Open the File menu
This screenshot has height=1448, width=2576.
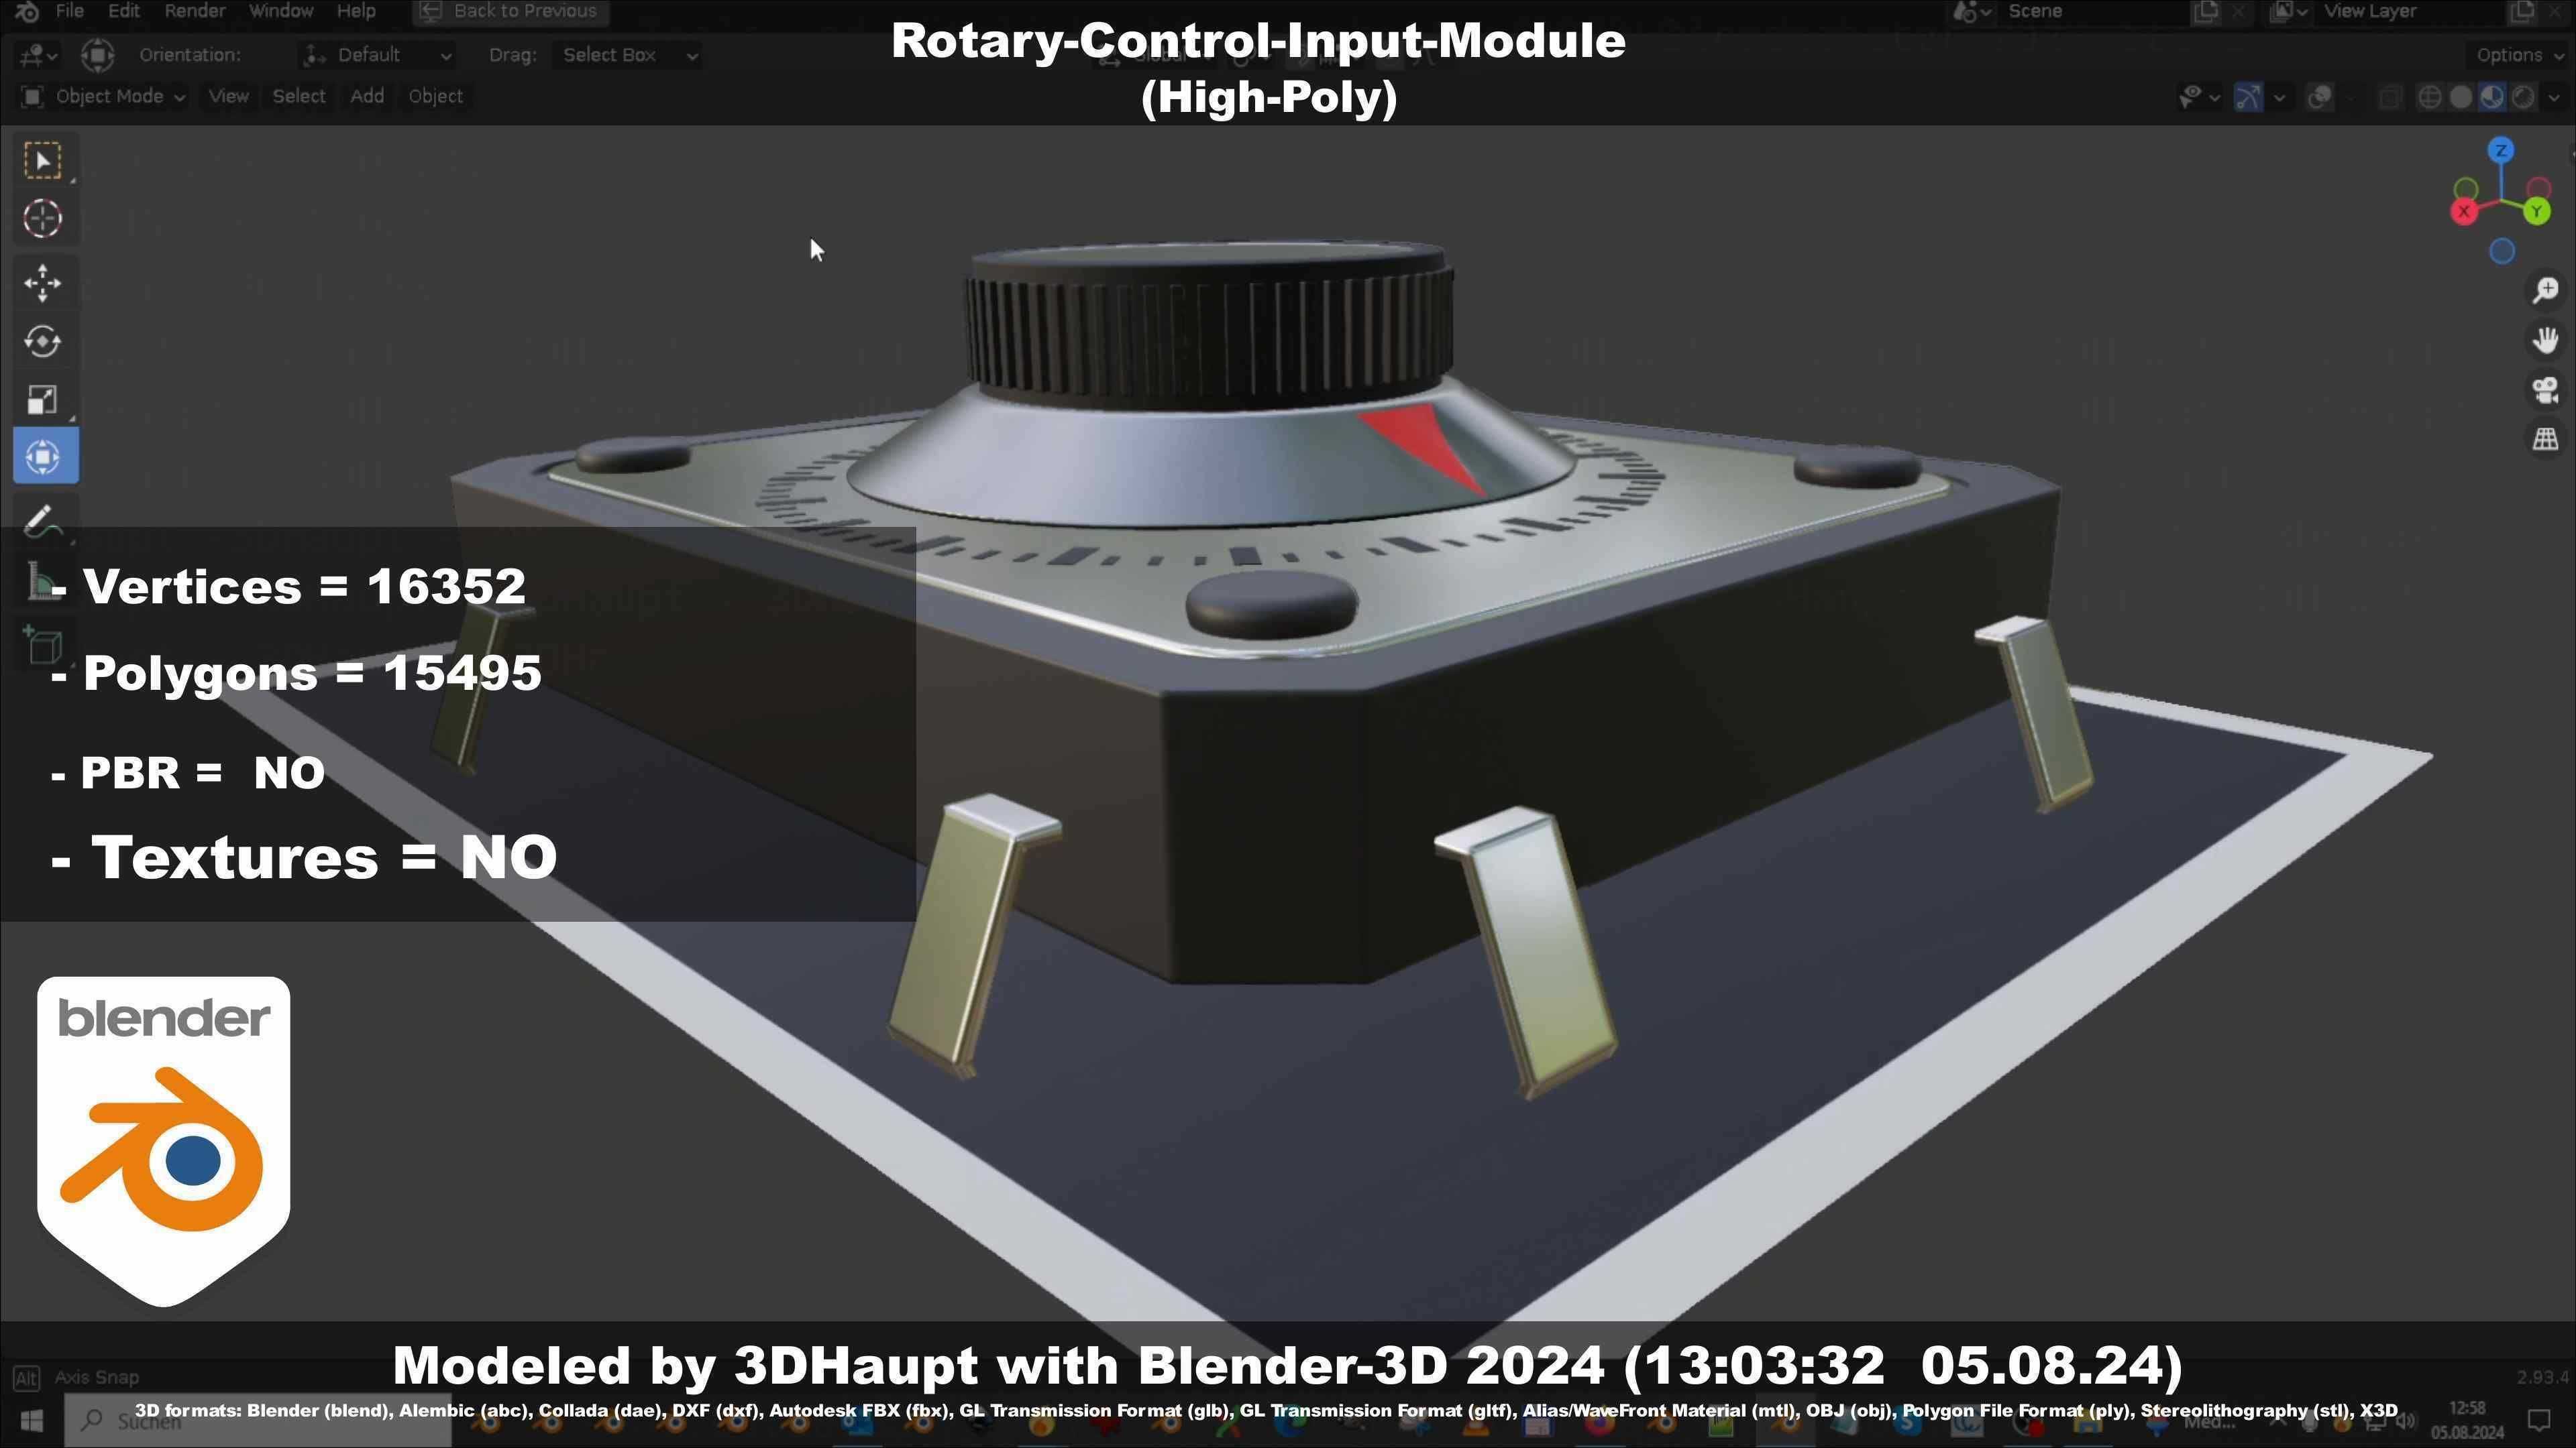tap(69, 11)
